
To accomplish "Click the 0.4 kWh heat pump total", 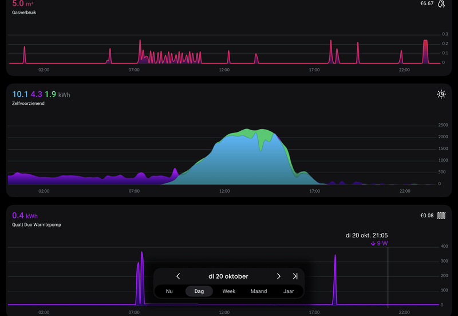I will click(25, 216).
